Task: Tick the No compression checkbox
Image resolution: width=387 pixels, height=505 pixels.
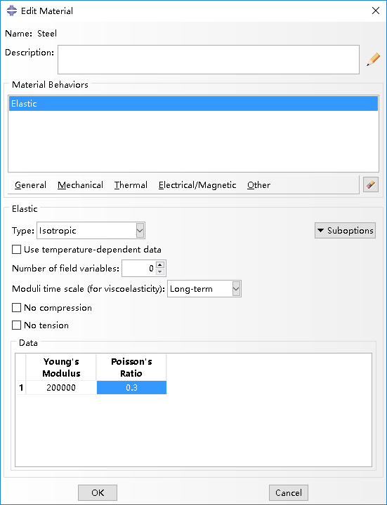Action: [16, 308]
